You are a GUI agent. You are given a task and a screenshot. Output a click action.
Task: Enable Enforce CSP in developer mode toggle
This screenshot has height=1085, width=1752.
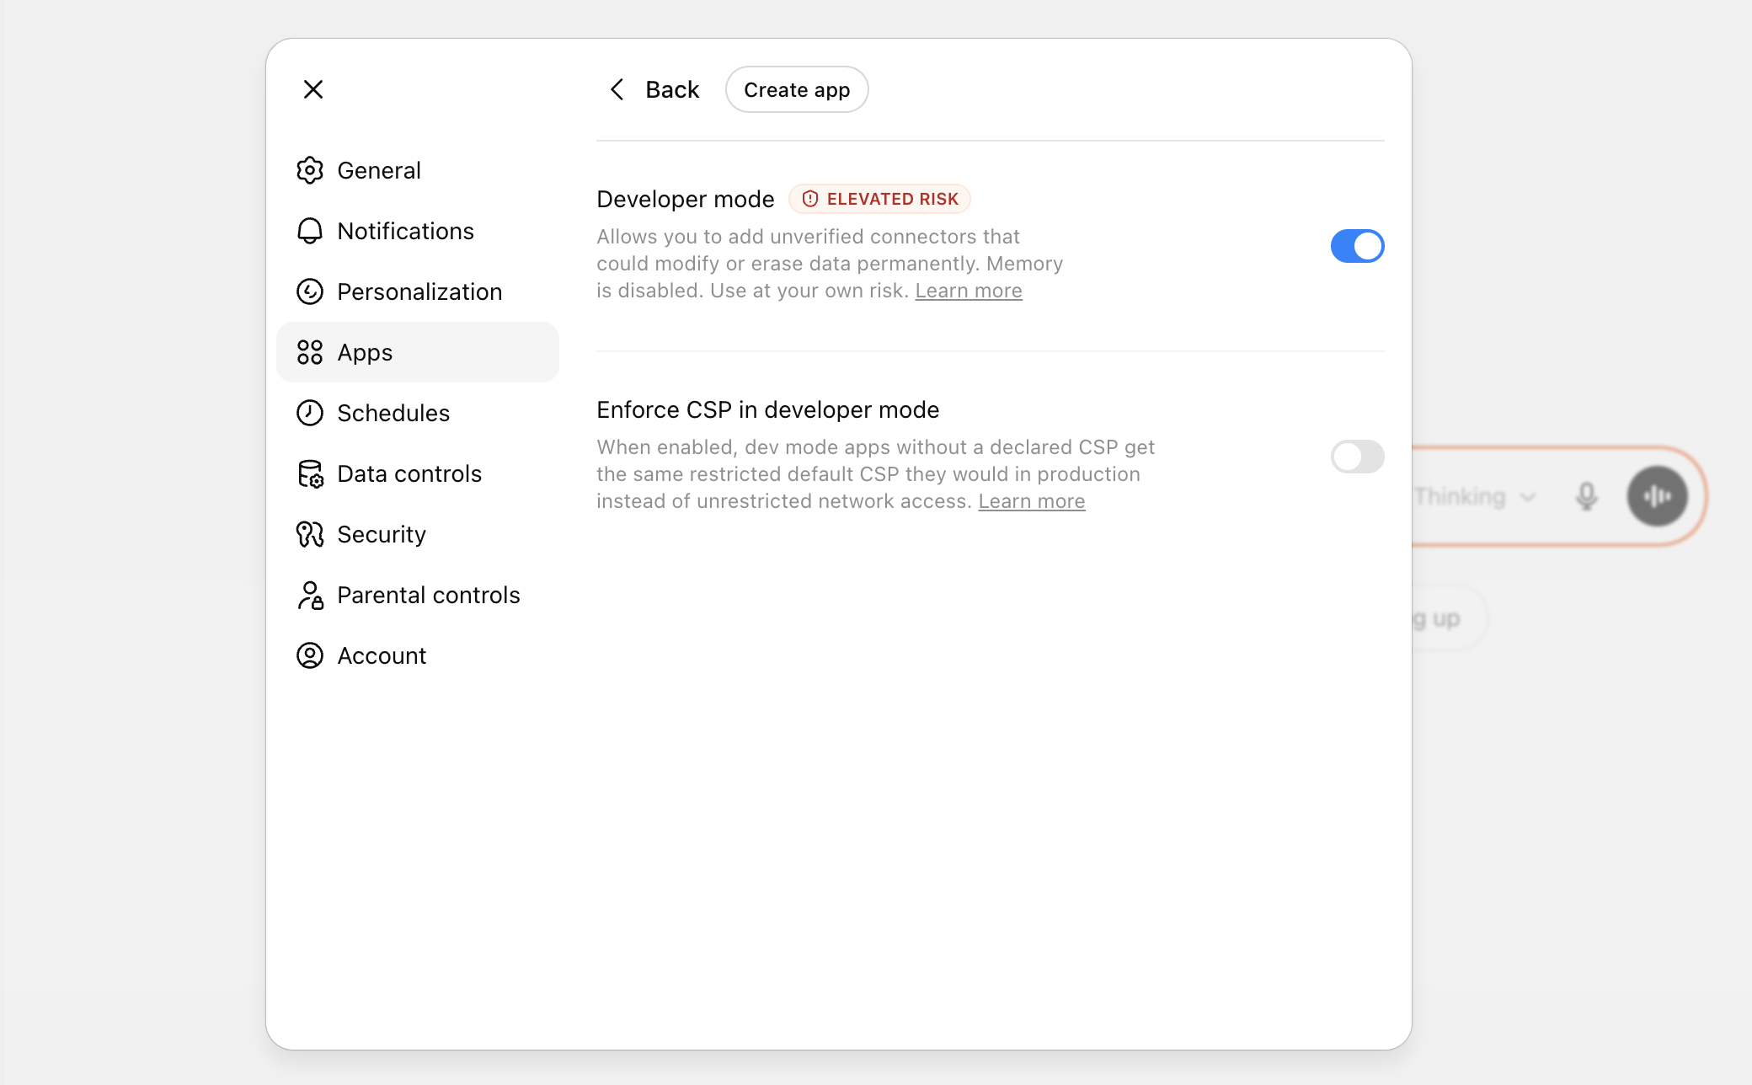[x=1358, y=457]
